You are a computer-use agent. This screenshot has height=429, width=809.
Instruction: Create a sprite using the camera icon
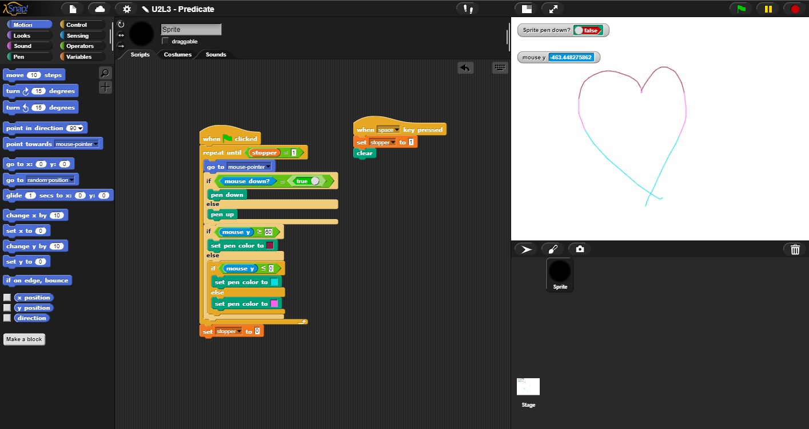(580, 249)
